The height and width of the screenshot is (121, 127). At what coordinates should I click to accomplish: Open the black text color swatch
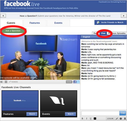tap(95, 118)
